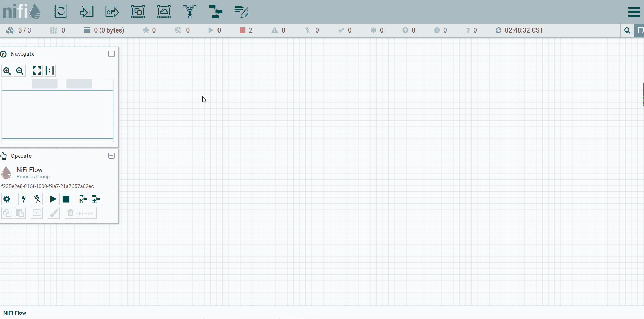Click the running components play indicator

211,30
